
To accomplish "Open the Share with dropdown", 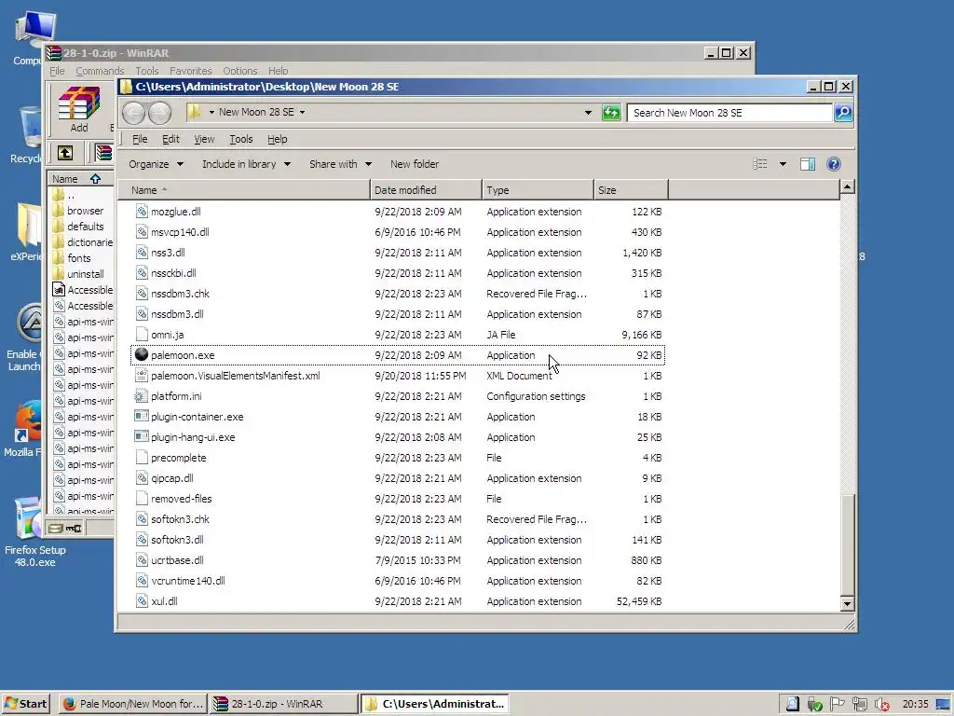I will click(x=340, y=164).
